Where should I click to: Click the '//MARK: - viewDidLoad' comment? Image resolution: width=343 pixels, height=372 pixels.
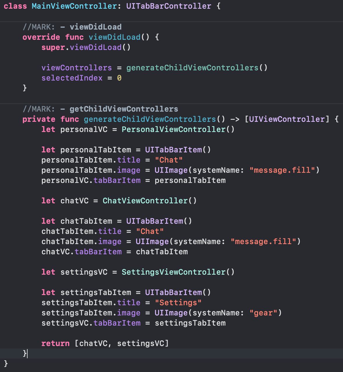(x=72, y=27)
